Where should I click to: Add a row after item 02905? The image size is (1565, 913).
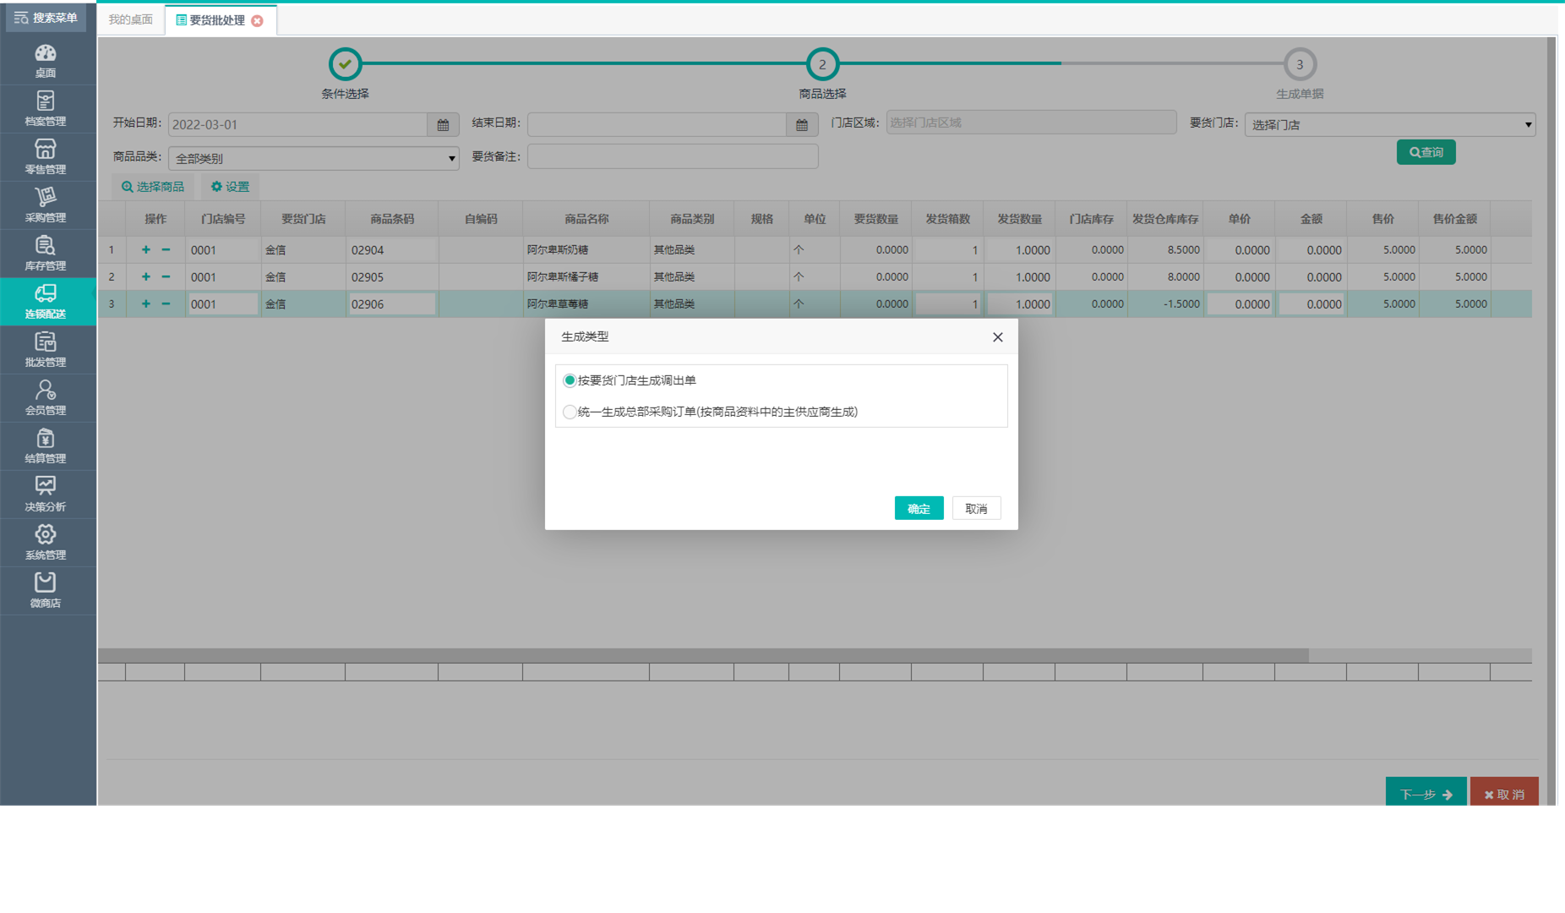[x=145, y=276]
